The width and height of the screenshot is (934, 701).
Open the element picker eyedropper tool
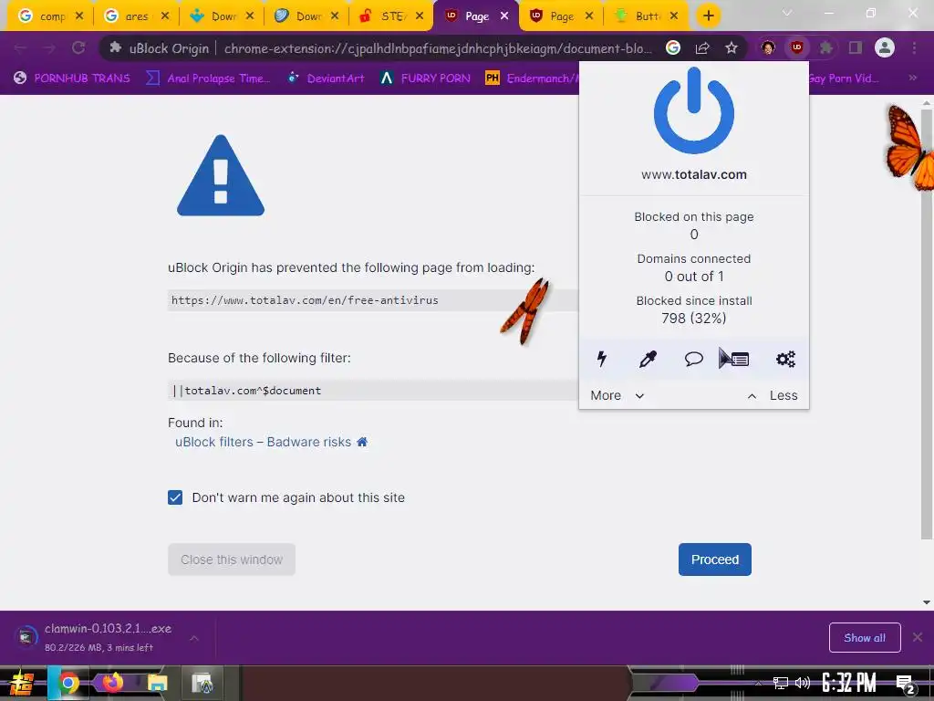click(x=648, y=359)
